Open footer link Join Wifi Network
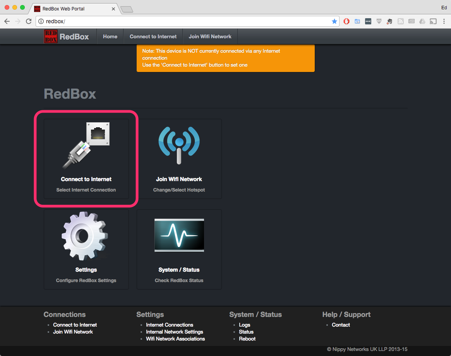The width and height of the screenshot is (451, 356). (73, 332)
